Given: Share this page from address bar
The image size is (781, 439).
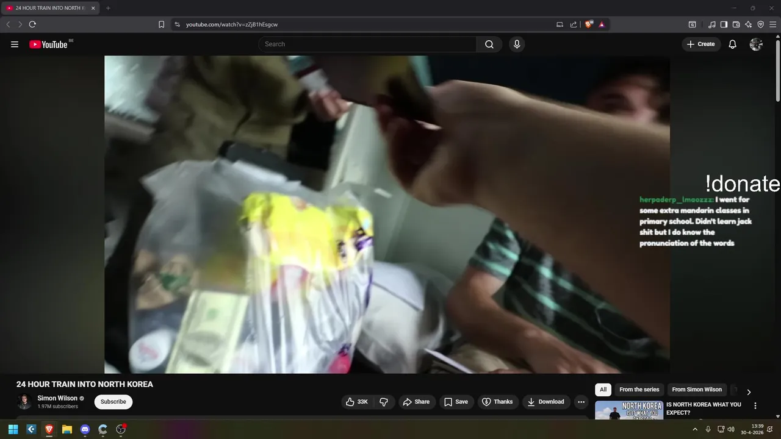Looking at the screenshot, I should pyautogui.click(x=574, y=24).
